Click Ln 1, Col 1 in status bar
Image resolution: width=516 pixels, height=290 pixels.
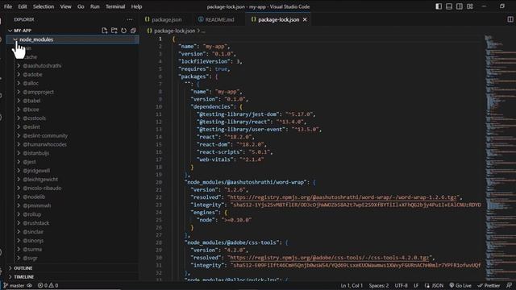tap(352, 285)
